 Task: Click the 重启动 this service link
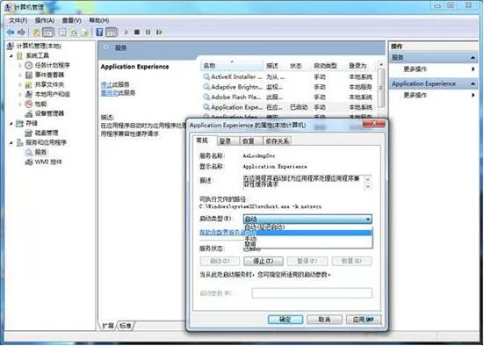coord(109,92)
